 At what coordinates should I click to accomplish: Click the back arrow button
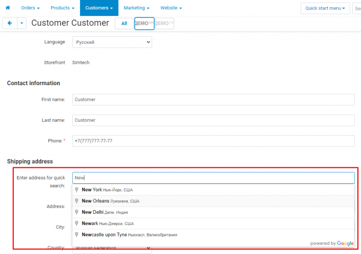click(10, 23)
